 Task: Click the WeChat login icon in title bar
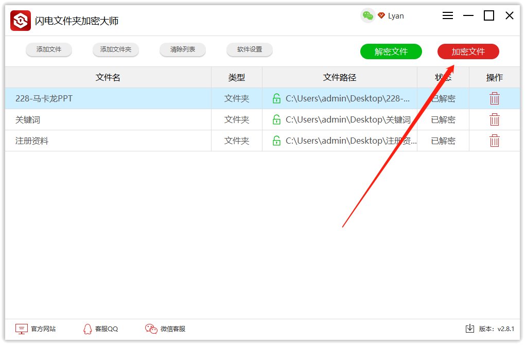(x=367, y=15)
